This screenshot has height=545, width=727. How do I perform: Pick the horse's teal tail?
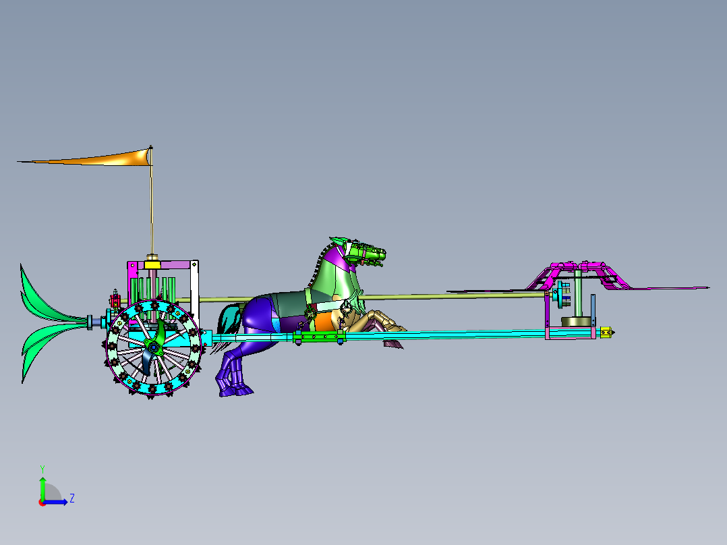(x=229, y=318)
